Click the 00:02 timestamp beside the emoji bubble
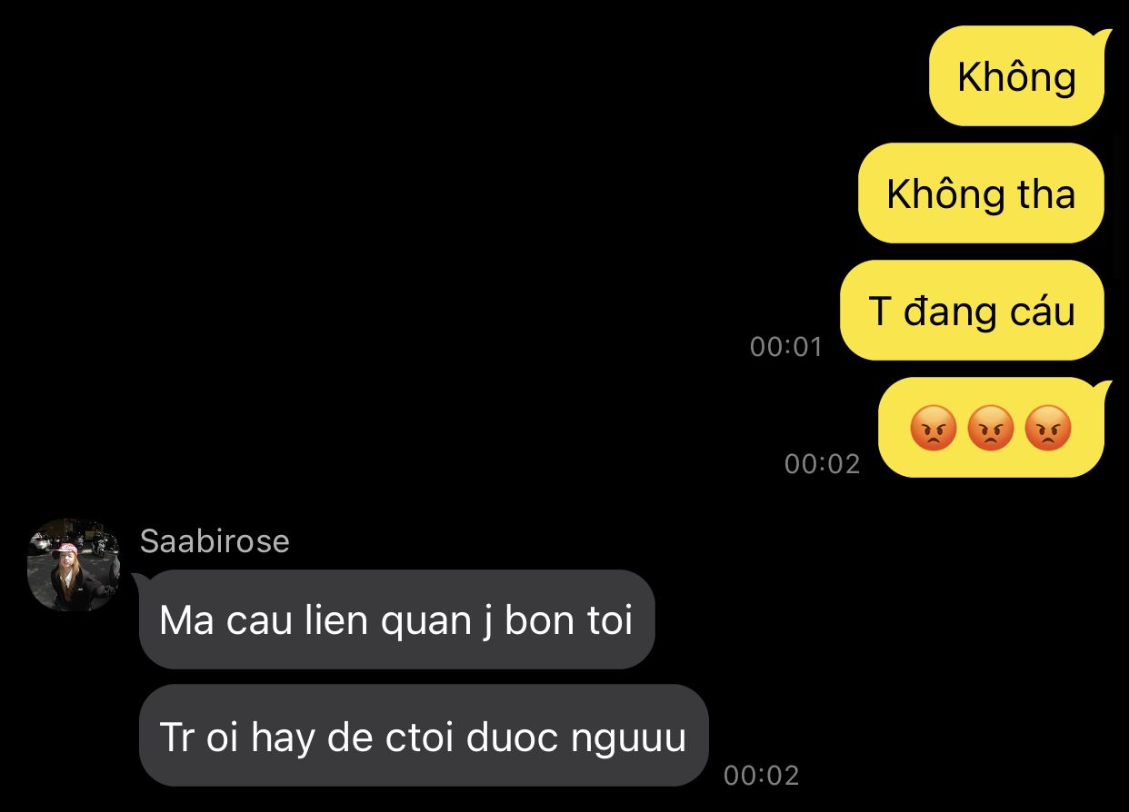The image size is (1129, 812). point(822,463)
